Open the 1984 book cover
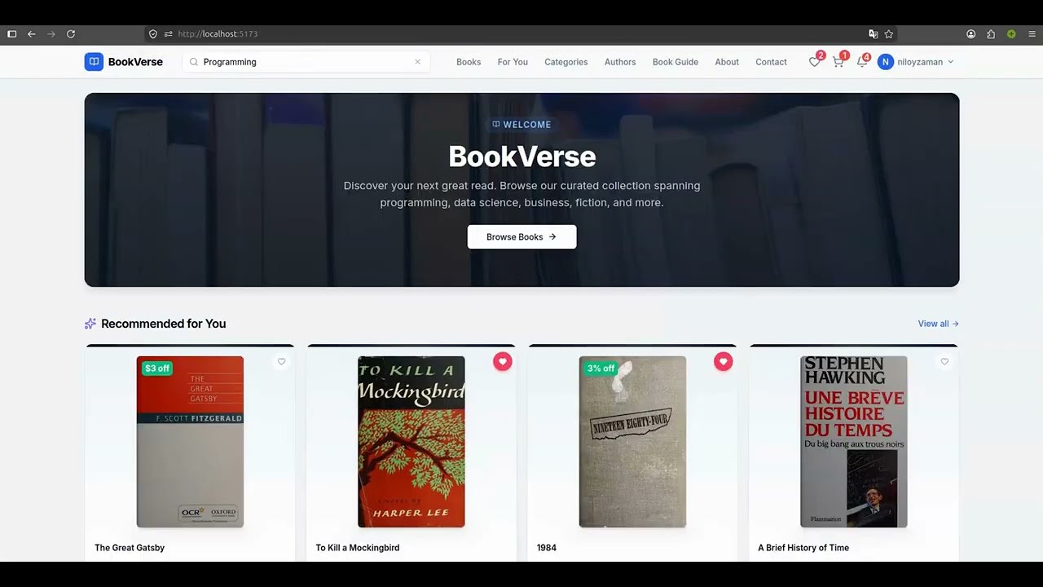 [x=632, y=442]
